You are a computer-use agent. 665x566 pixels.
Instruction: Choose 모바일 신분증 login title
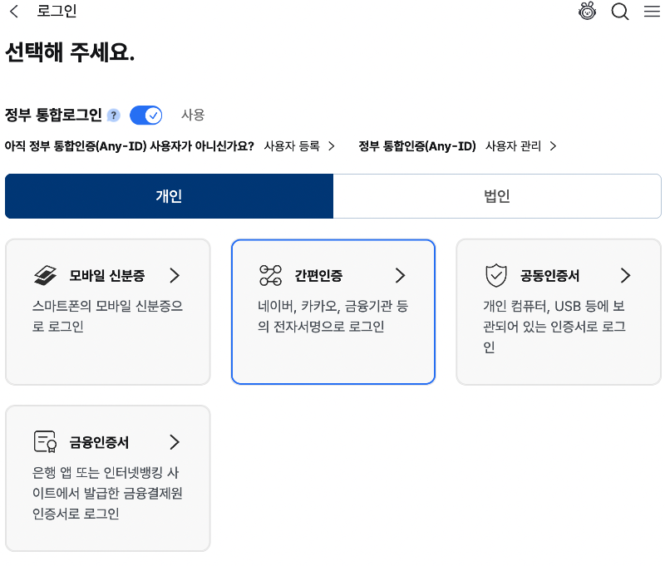pos(107,276)
